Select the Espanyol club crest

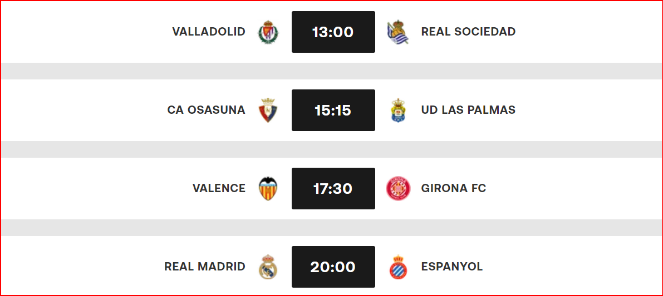click(x=398, y=267)
